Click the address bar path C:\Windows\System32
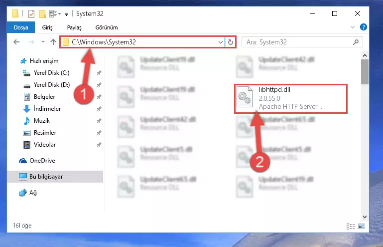Viewport: 383px width, 247px height. pyautogui.click(x=104, y=42)
